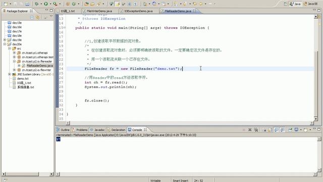Select the day15e project

pyautogui.click(x=17, y=23)
